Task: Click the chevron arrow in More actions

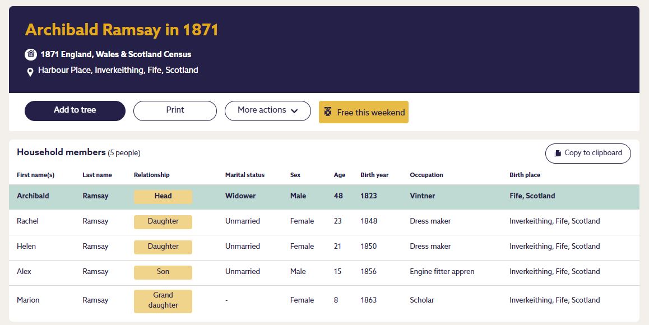Action: [x=294, y=111]
